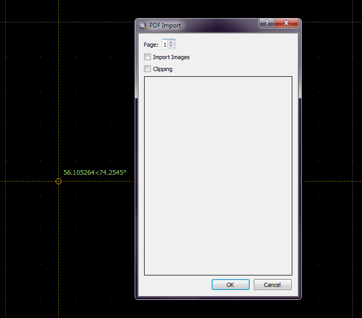Click the PDF Import dialog title icon

pos(143,25)
